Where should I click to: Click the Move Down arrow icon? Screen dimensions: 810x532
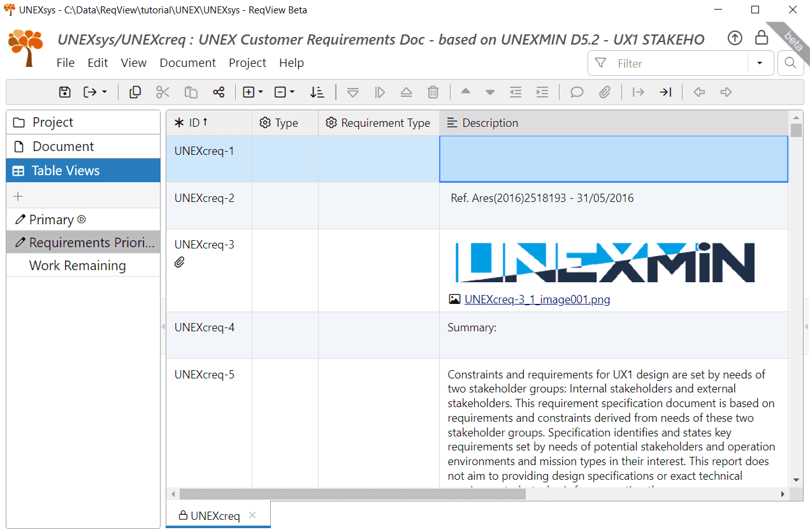490,92
